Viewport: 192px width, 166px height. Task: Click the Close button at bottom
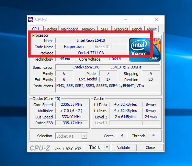point(150,148)
